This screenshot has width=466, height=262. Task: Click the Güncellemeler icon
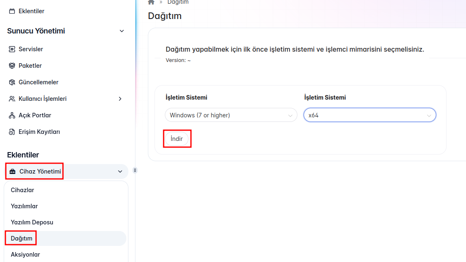pyautogui.click(x=12, y=82)
